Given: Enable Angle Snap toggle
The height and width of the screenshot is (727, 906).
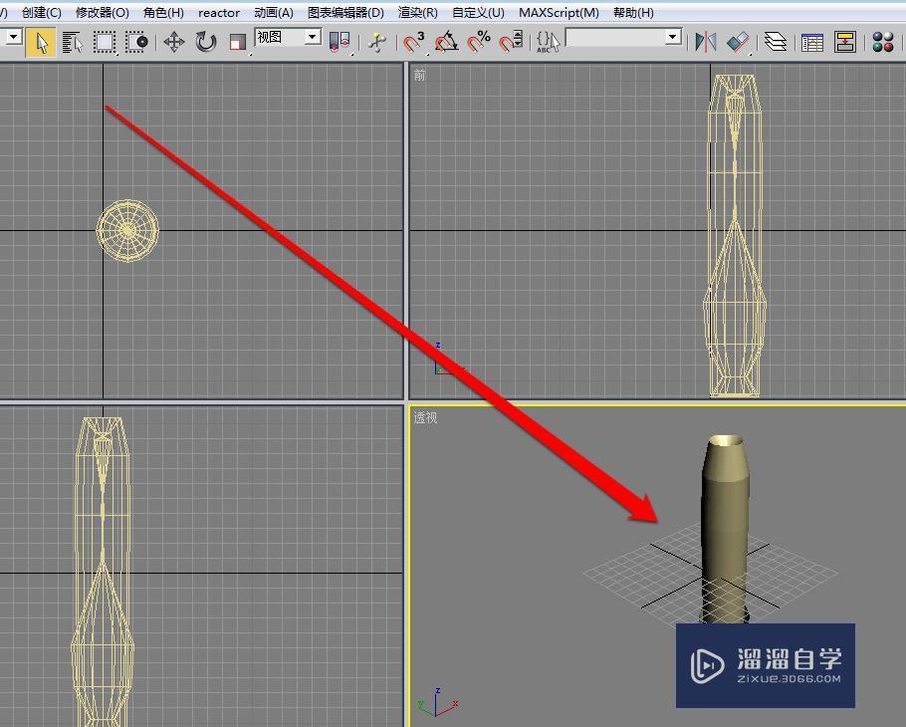Looking at the screenshot, I should (x=444, y=42).
